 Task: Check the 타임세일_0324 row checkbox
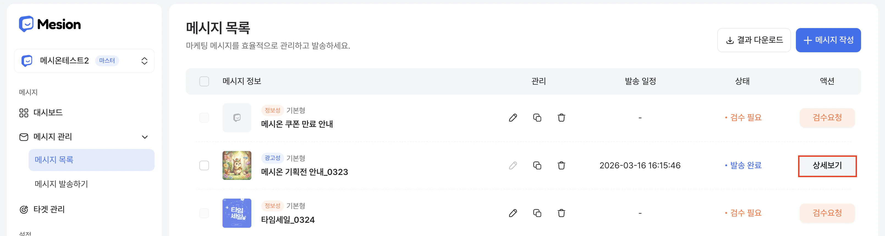point(204,213)
